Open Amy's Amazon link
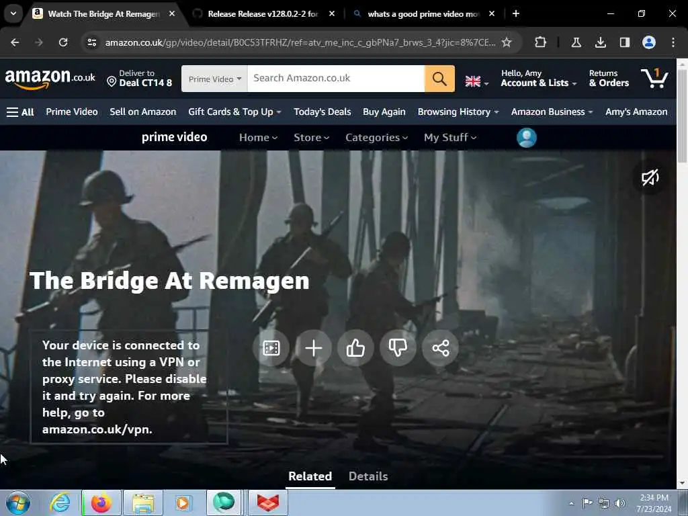The width and height of the screenshot is (688, 516). pyautogui.click(x=636, y=112)
